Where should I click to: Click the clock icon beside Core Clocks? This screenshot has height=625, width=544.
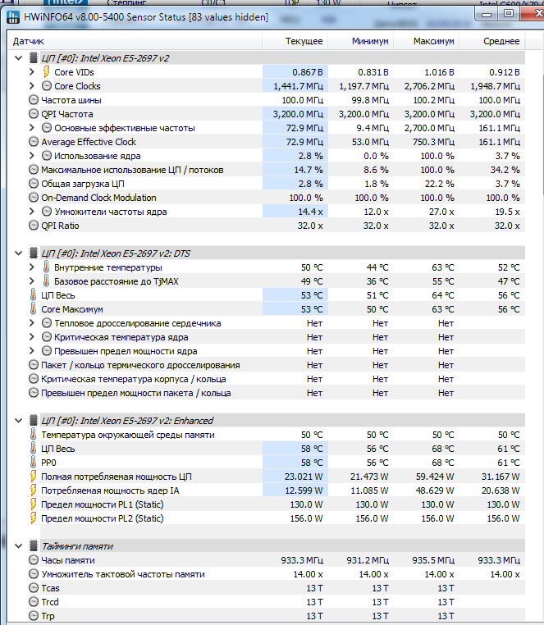(47, 86)
